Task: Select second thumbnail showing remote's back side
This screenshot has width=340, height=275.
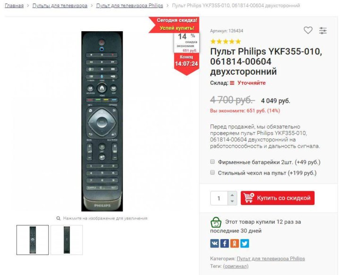Action: click(x=67, y=240)
